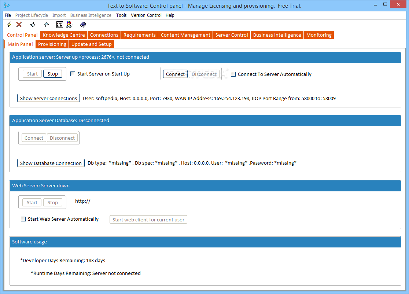Open the Business Intelligence menu
409x294 pixels.
(x=91, y=15)
